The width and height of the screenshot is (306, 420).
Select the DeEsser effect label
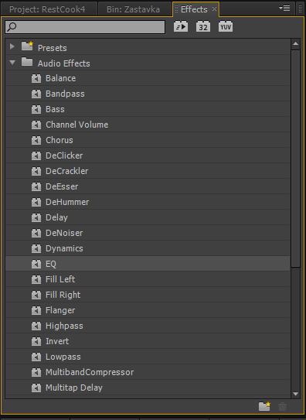(x=62, y=187)
